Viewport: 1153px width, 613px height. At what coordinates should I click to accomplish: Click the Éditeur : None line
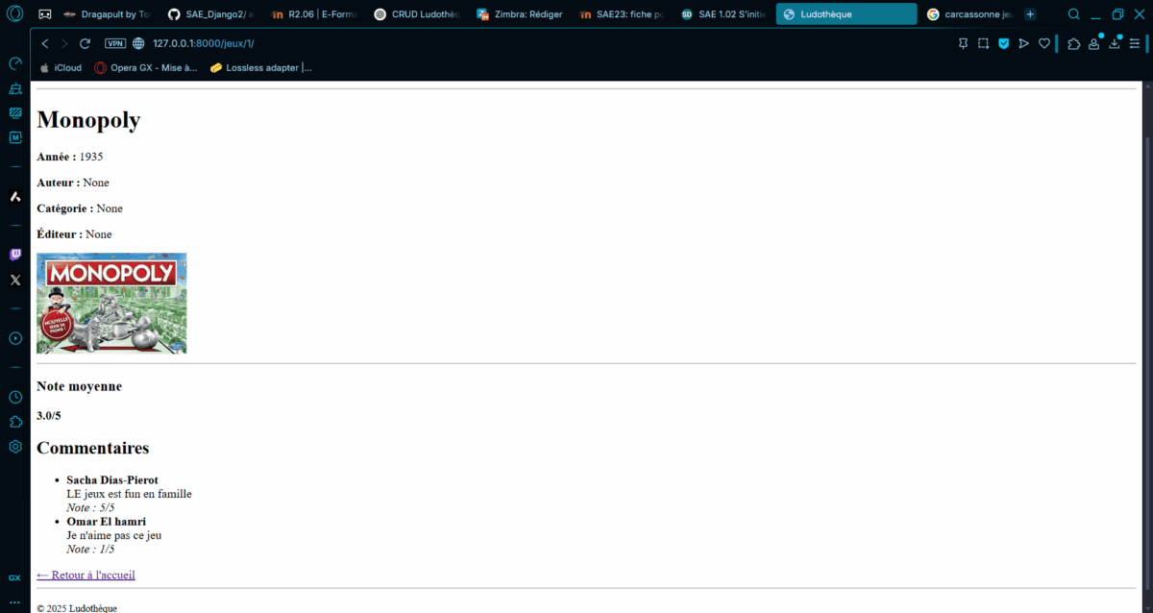click(74, 234)
